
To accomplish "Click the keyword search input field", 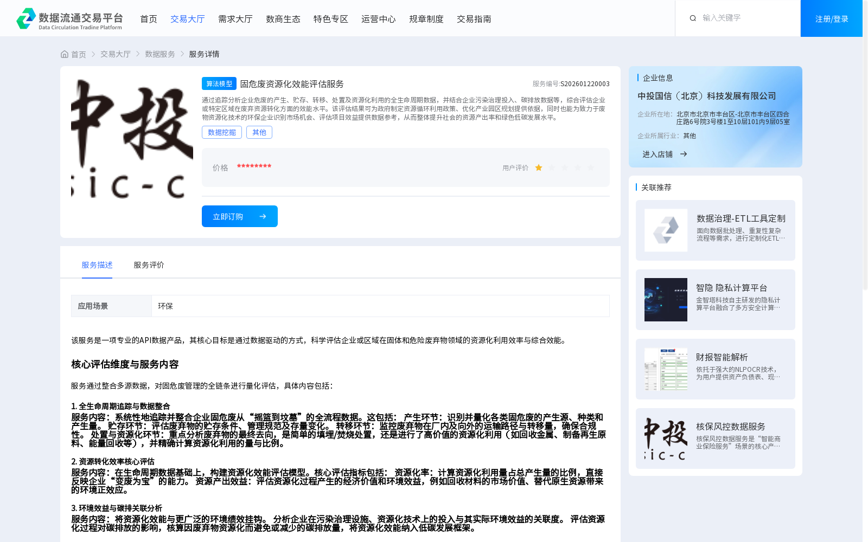I will coord(746,18).
